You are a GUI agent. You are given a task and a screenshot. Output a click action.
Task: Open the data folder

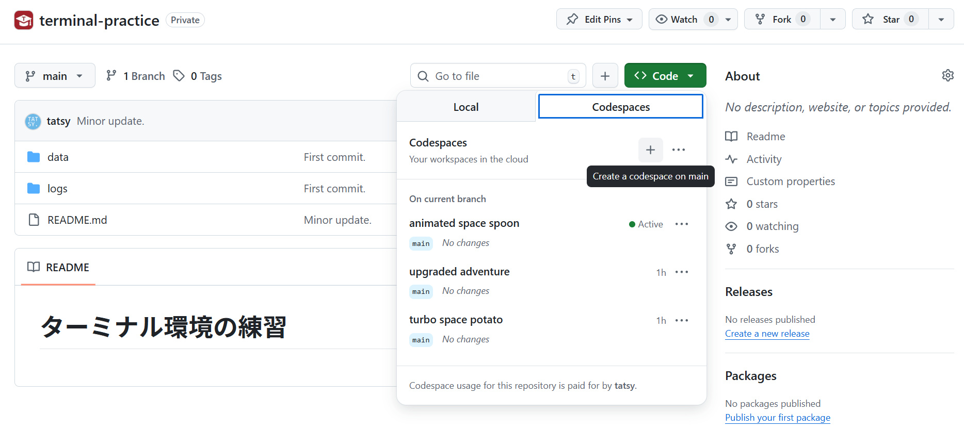(x=58, y=157)
